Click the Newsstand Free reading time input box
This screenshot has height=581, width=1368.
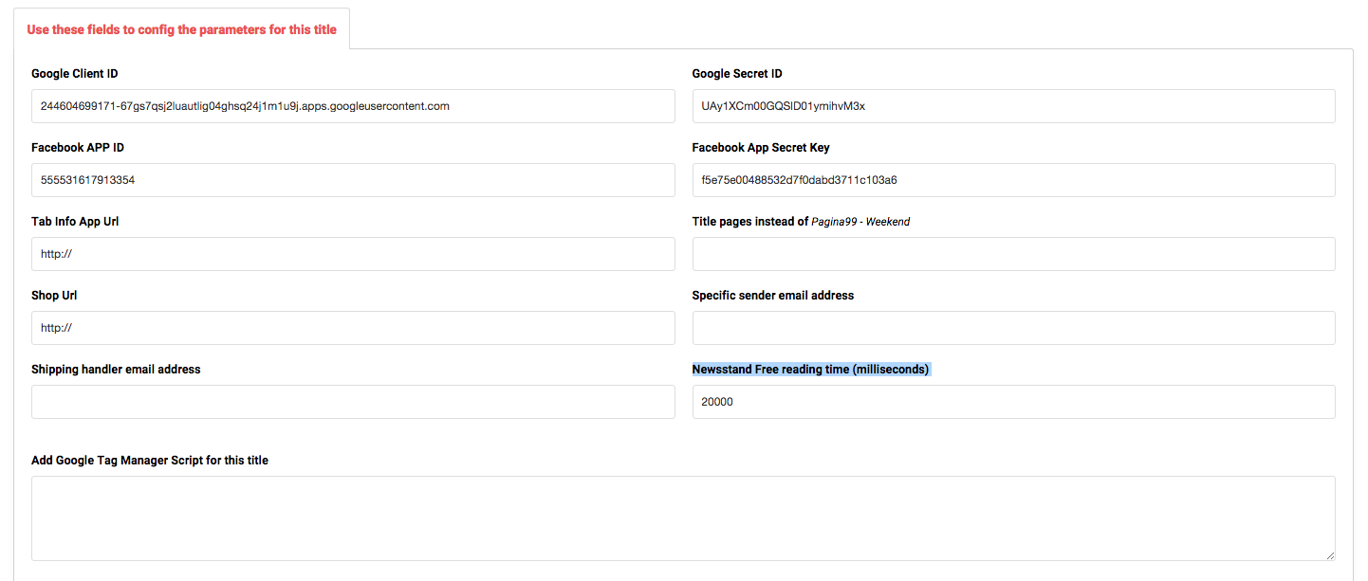coord(1013,402)
